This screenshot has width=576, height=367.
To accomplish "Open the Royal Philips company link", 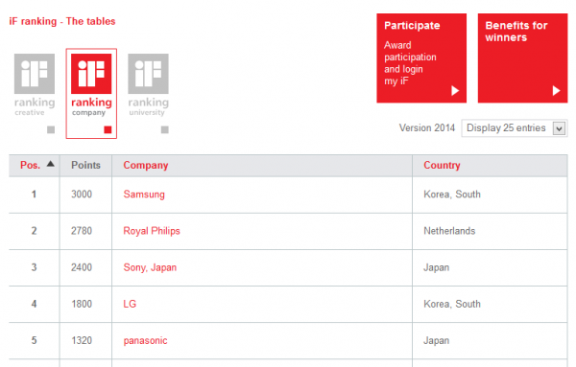I will 152,231.
